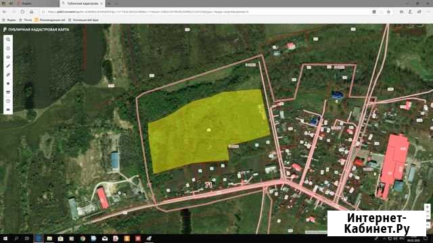The height and width of the screenshot is (243, 433).
Task: Open Chrome from the taskbar
Action: (x=83, y=238)
